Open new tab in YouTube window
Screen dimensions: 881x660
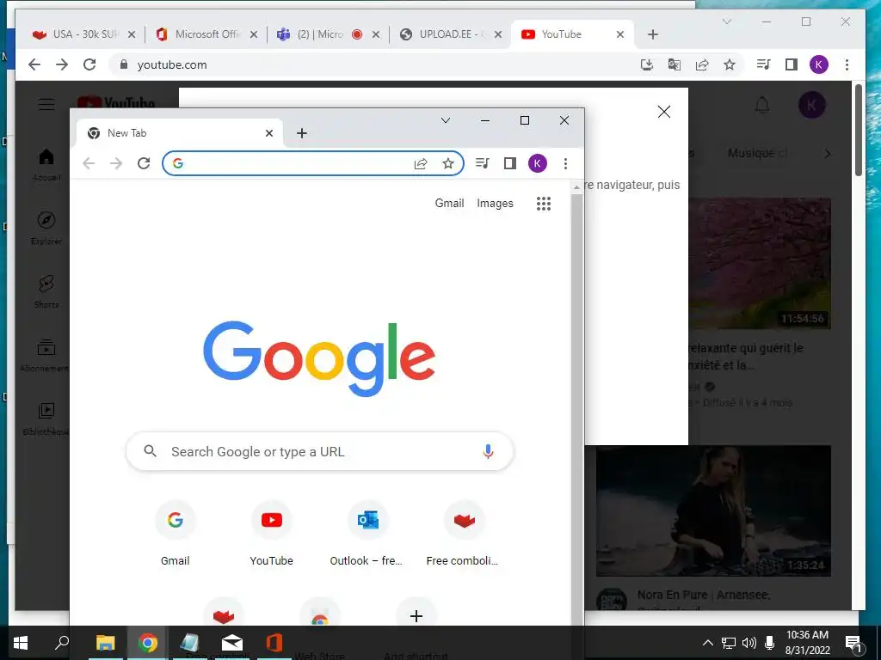point(652,34)
